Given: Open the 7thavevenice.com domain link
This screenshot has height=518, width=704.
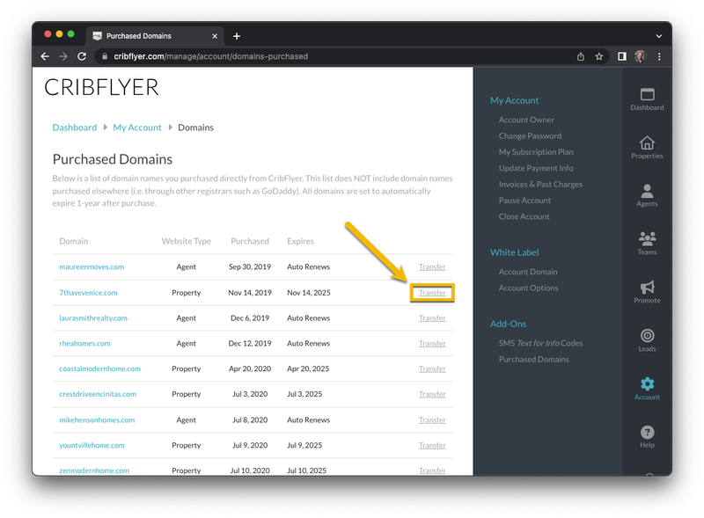Looking at the screenshot, I should click(x=89, y=293).
